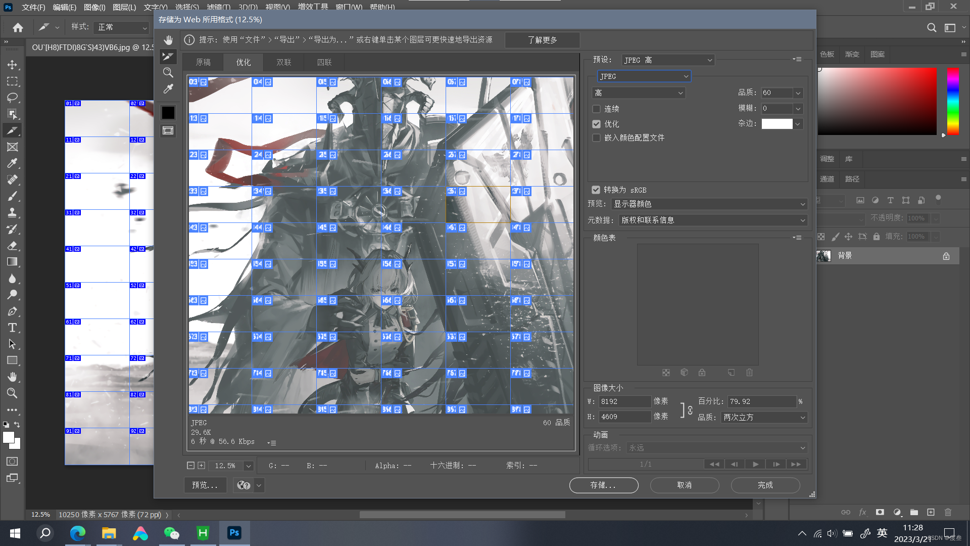Toggle the 连续 (Progressive) checkbox
Image resolution: width=970 pixels, height=546 pixels.
[596, 109]
